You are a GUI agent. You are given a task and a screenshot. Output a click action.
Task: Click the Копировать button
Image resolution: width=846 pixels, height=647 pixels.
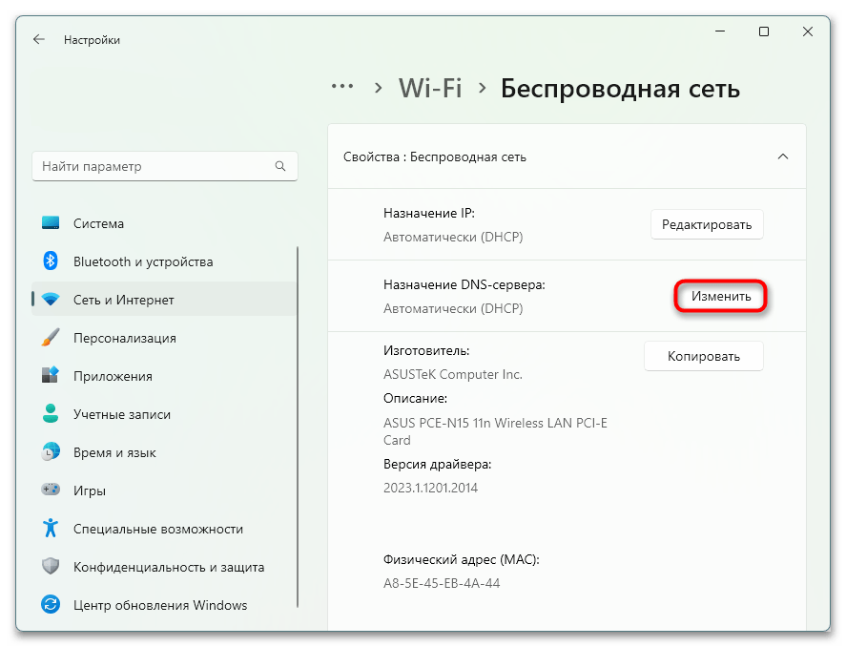coord(704,356)
